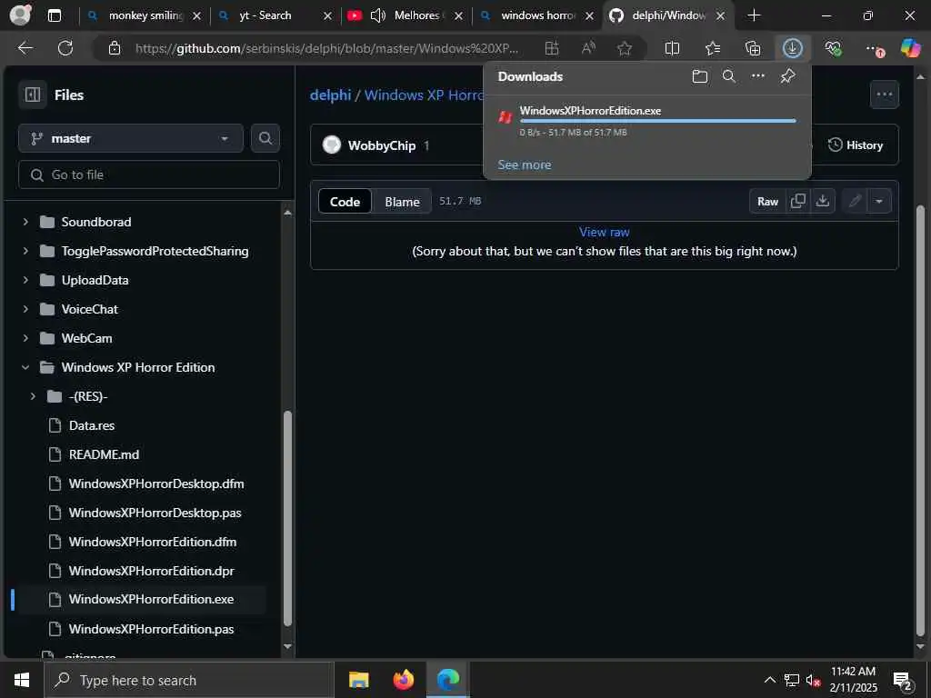Open a new browser tab
Screen dimensions: 931x698
754,15
